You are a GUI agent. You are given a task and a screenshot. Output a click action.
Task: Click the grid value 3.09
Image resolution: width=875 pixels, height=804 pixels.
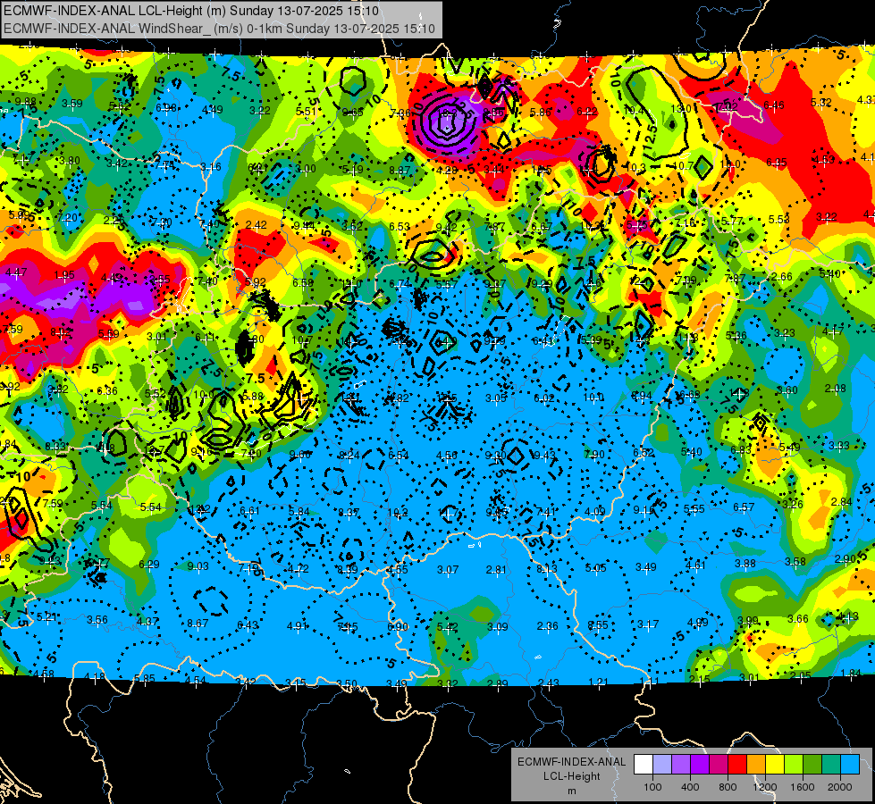click(x=497, y=626)
